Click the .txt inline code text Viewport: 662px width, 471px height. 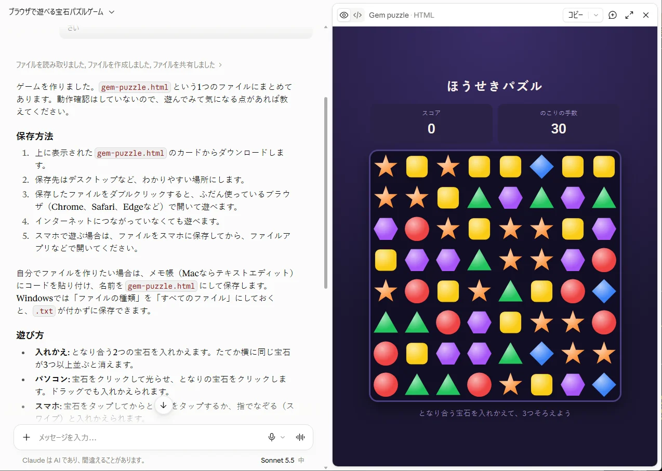tap(44, 311)
